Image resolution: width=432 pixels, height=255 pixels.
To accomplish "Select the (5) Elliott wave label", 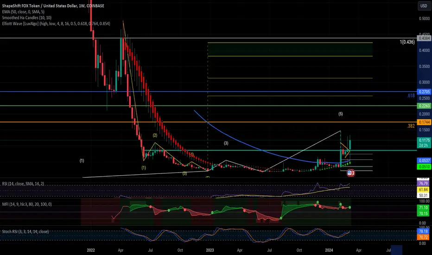I will [x=341, y=114].
